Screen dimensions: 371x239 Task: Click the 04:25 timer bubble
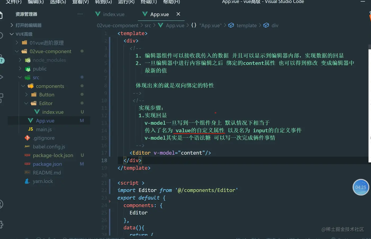click(x=361, y=187)
